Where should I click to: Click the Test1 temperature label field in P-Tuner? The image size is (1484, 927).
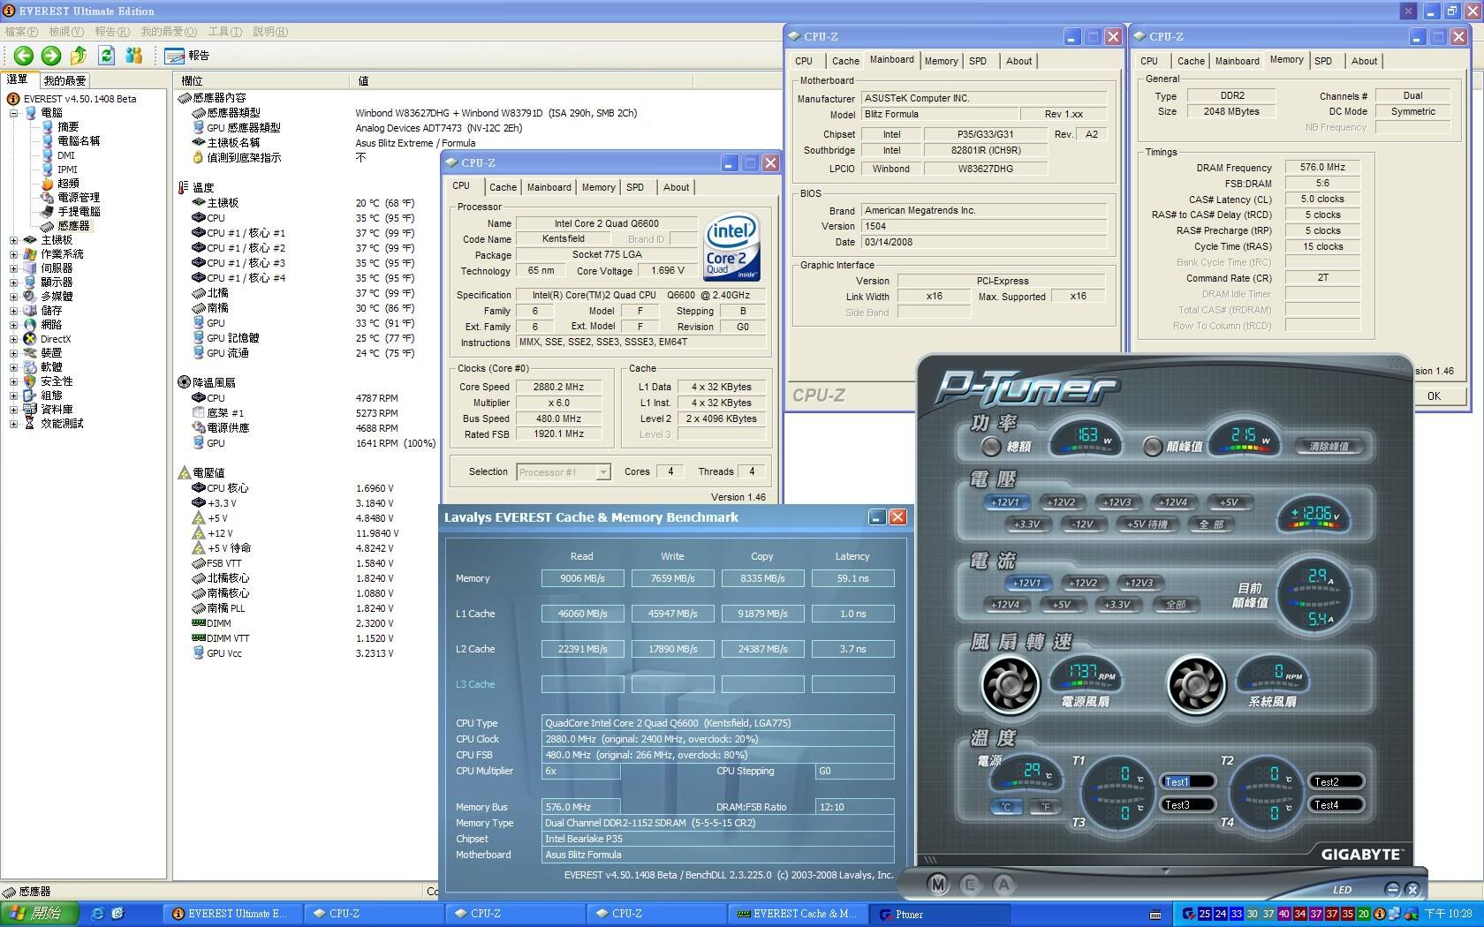click(x=1186, y=782)
